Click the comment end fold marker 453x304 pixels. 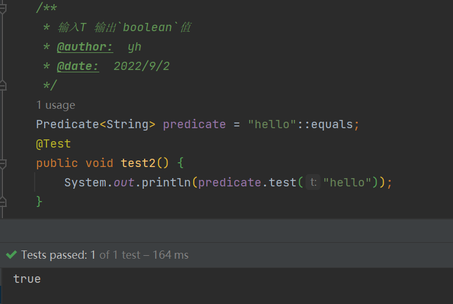click(x=3, y=86)
